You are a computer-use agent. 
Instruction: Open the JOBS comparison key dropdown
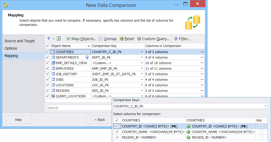point(142,80)
